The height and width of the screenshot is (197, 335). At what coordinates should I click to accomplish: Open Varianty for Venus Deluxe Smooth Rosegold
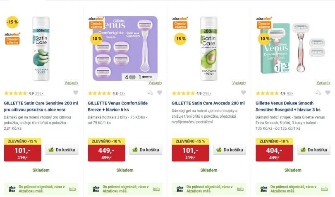[323, 83]
